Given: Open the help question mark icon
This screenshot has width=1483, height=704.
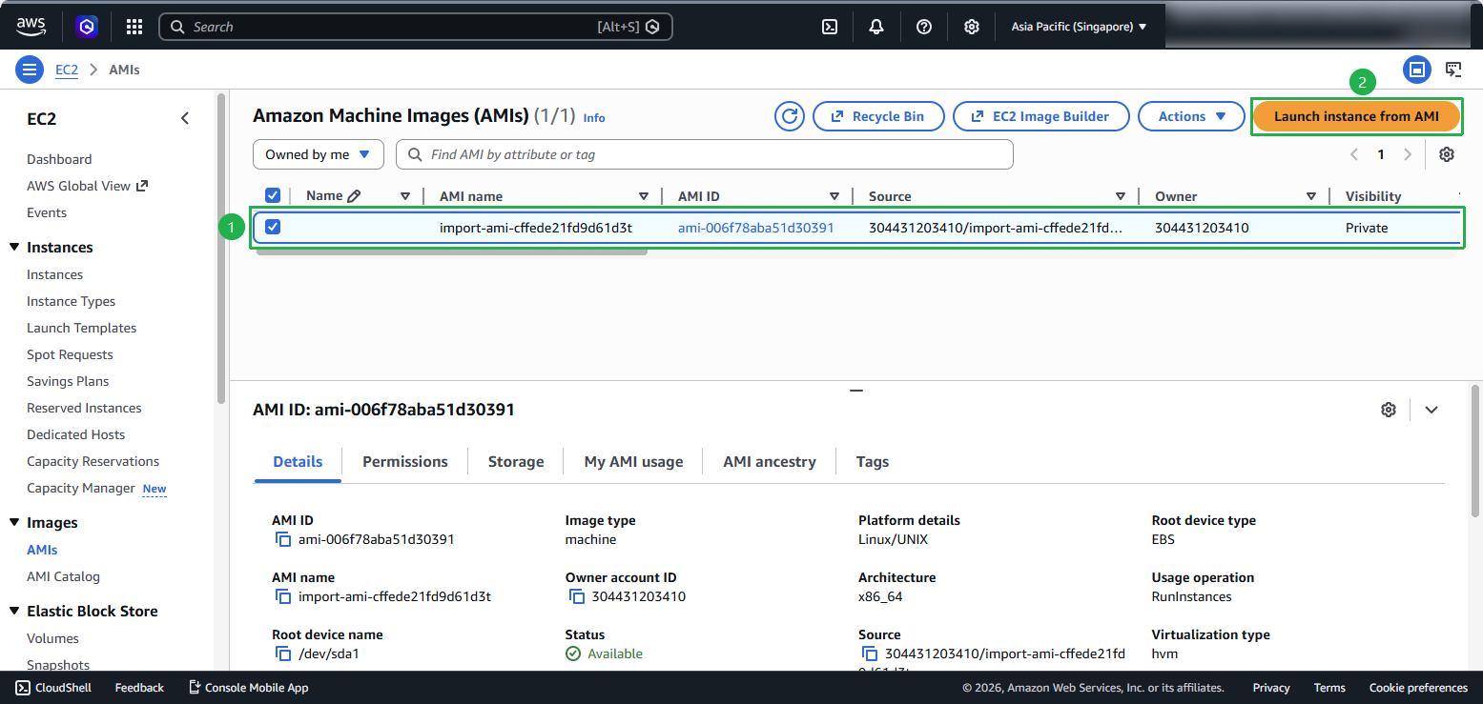Looking at the screenshot, I should coord(924,27).
